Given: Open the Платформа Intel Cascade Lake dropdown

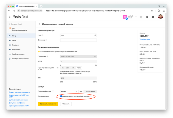Looking at the screenshot, I should tap(78, 57).
